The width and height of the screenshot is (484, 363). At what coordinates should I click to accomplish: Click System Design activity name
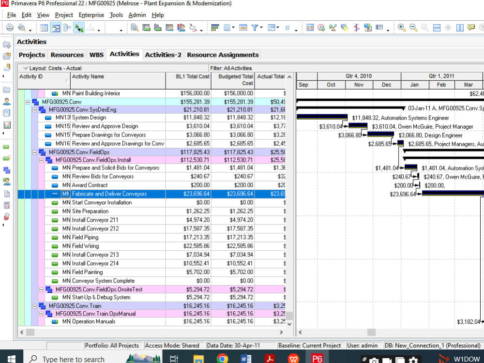pos(89,118)
